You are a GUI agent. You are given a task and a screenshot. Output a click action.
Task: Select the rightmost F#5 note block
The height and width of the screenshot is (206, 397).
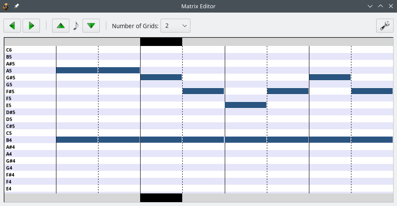pos(372,91)
